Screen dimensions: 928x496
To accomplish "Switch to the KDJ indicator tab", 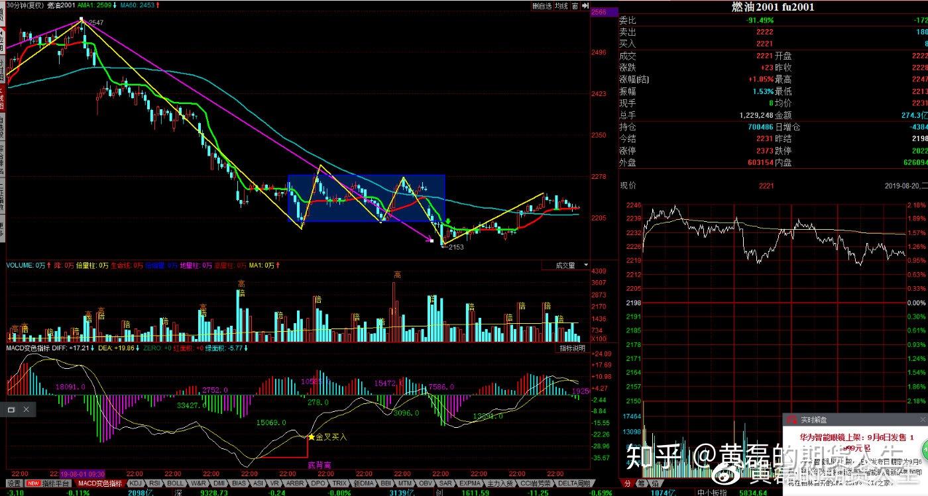I will (x=136, y=483).
